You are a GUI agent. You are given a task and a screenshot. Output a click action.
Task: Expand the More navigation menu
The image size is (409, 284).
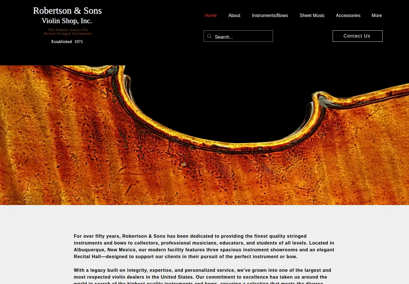(x=377, y=15)
